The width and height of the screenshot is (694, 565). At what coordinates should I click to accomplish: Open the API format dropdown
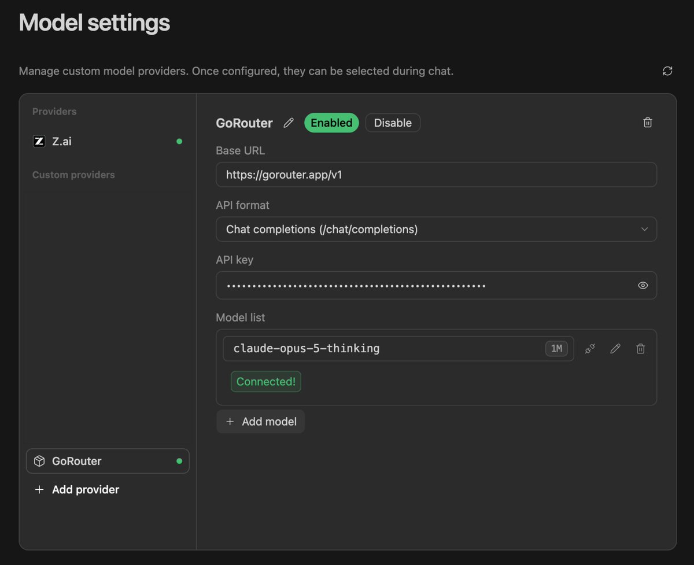(436, 229)
